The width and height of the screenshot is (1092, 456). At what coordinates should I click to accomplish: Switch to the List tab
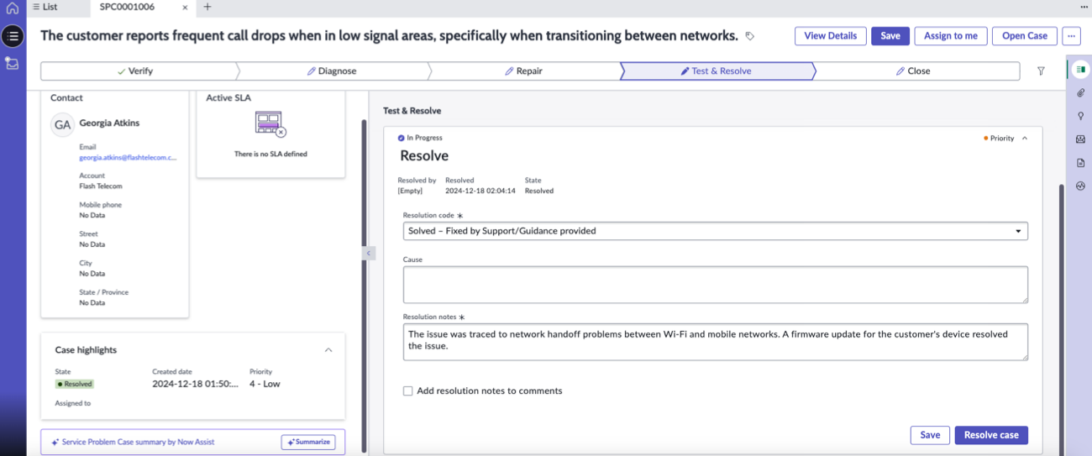[45, 7]
